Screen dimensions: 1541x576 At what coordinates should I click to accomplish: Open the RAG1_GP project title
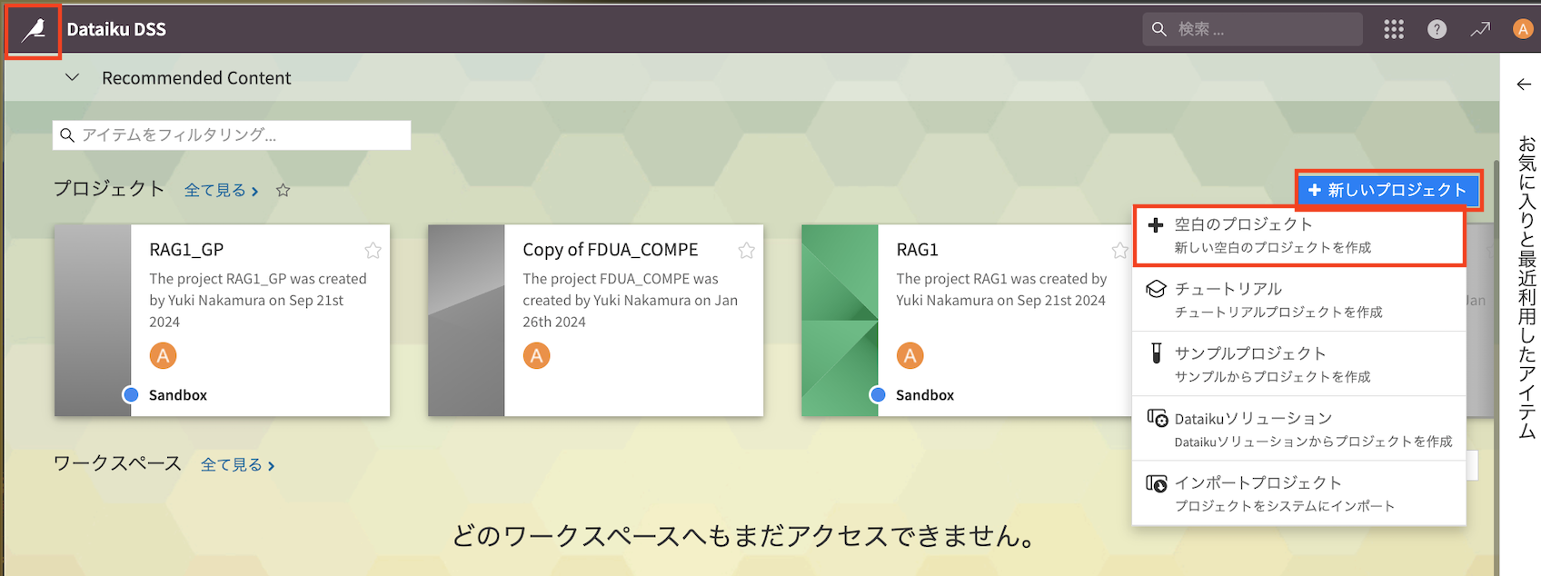click(186, 250)
